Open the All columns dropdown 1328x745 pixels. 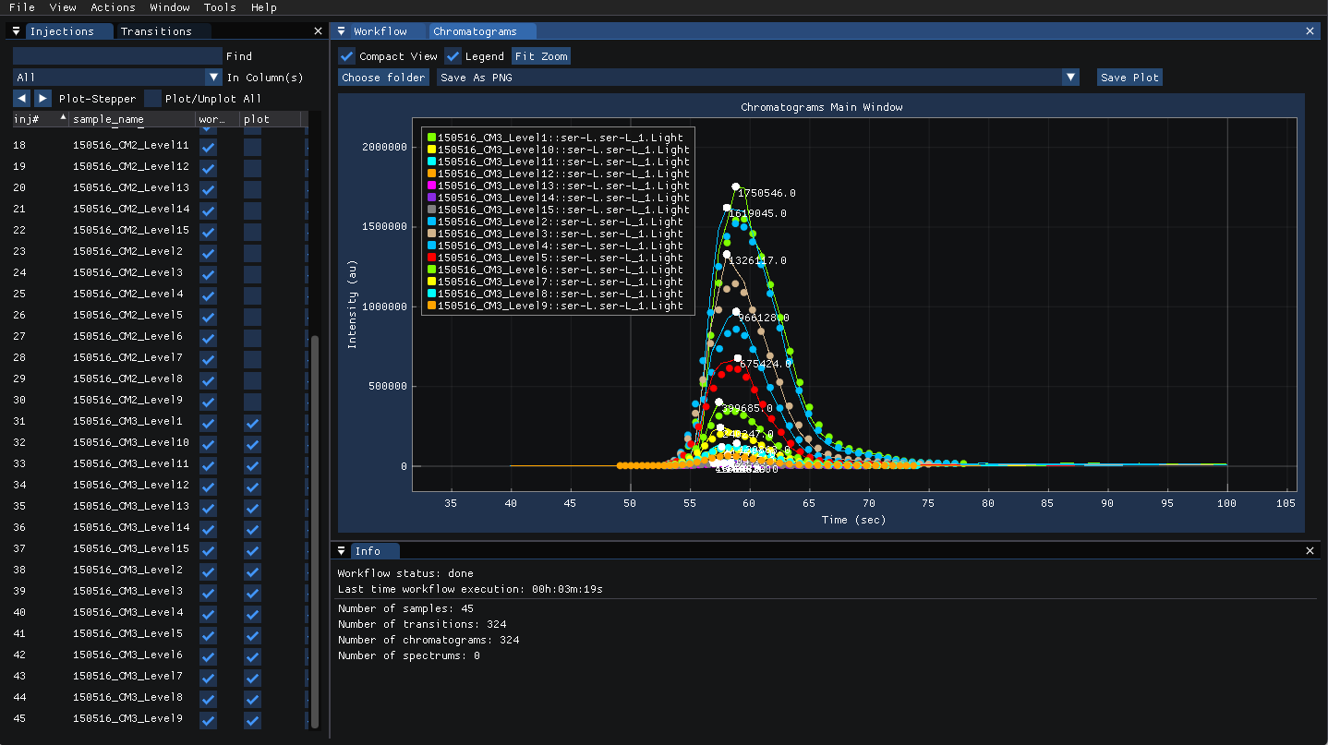click(x=117, y=78)
